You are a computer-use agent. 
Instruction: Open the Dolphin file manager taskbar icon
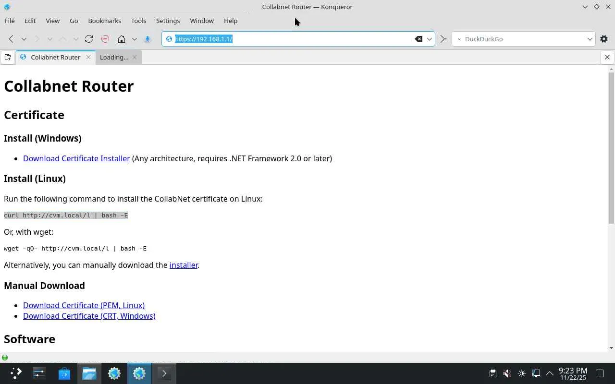coord(89,373)
